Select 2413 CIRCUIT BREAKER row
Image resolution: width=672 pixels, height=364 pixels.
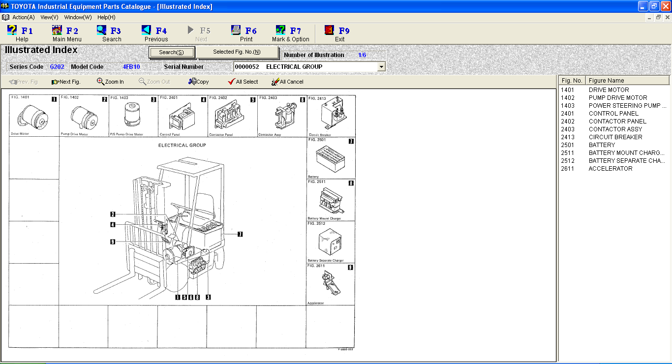click(614, 137)
